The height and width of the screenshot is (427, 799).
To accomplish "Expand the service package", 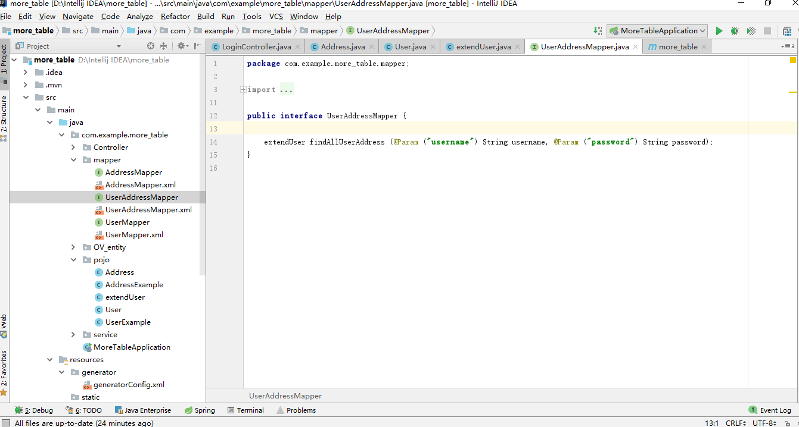I will (x=73, y=334).
